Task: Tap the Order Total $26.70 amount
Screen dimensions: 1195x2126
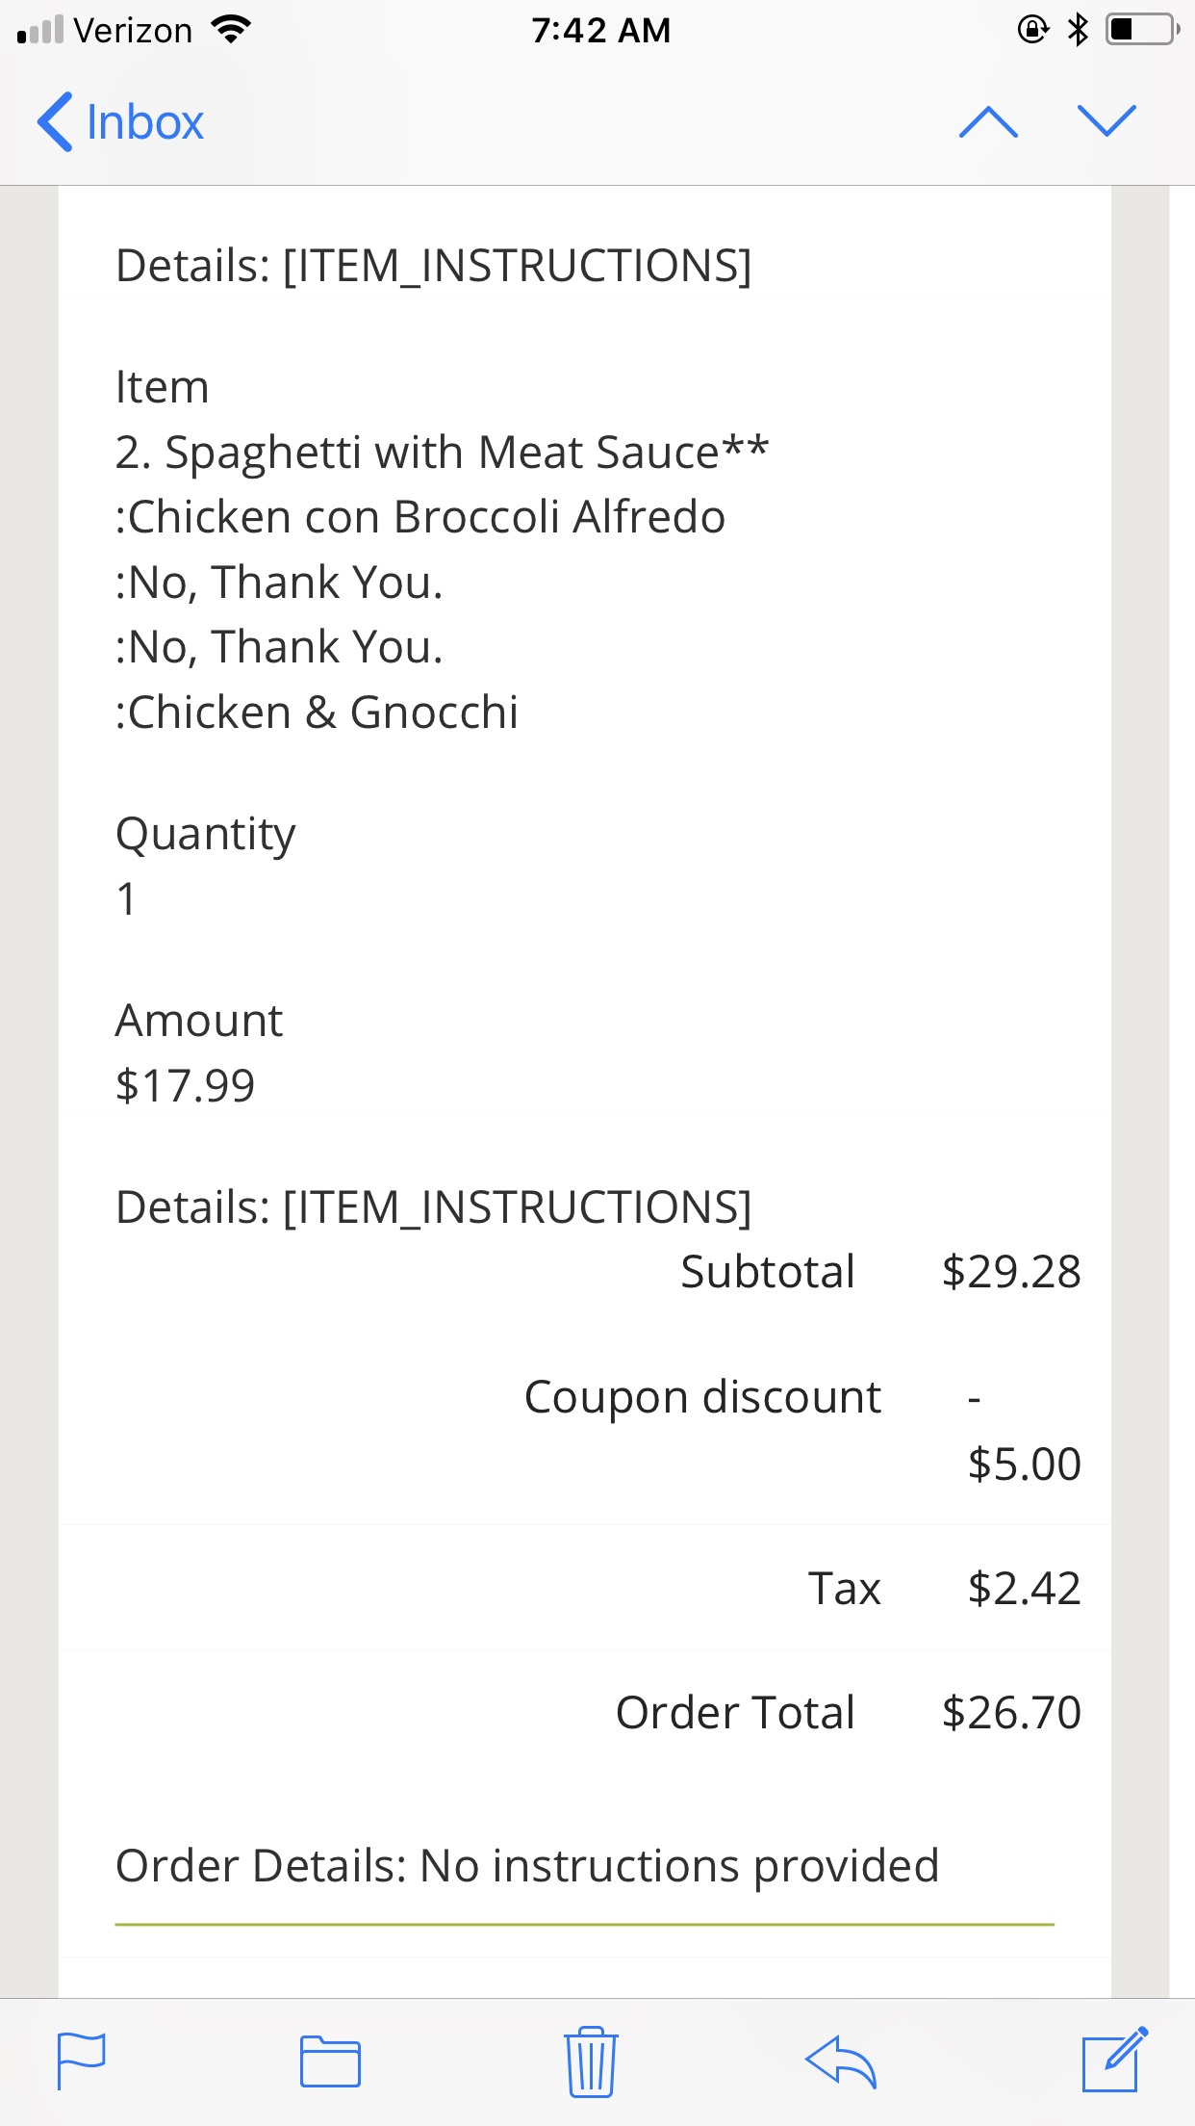Action: (1010, 1713)
